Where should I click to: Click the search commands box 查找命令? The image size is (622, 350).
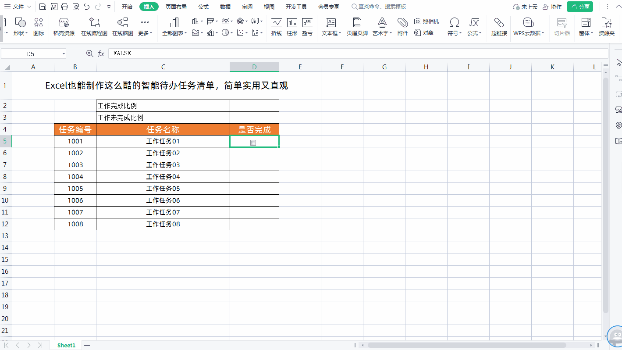(x=379, y=7)
